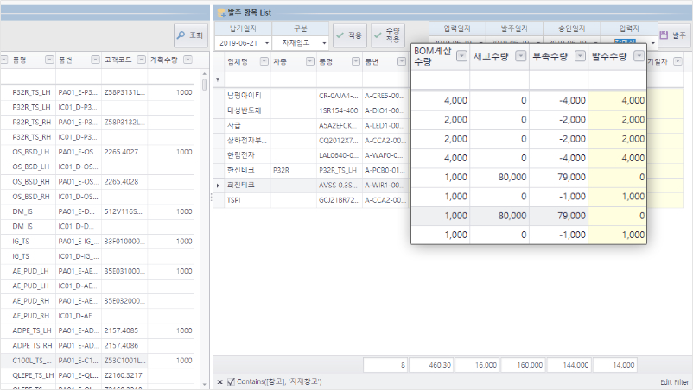This screenshot has width=693, height=390.
Task: Click customer code 512V1165... cell
Action: 124,211
